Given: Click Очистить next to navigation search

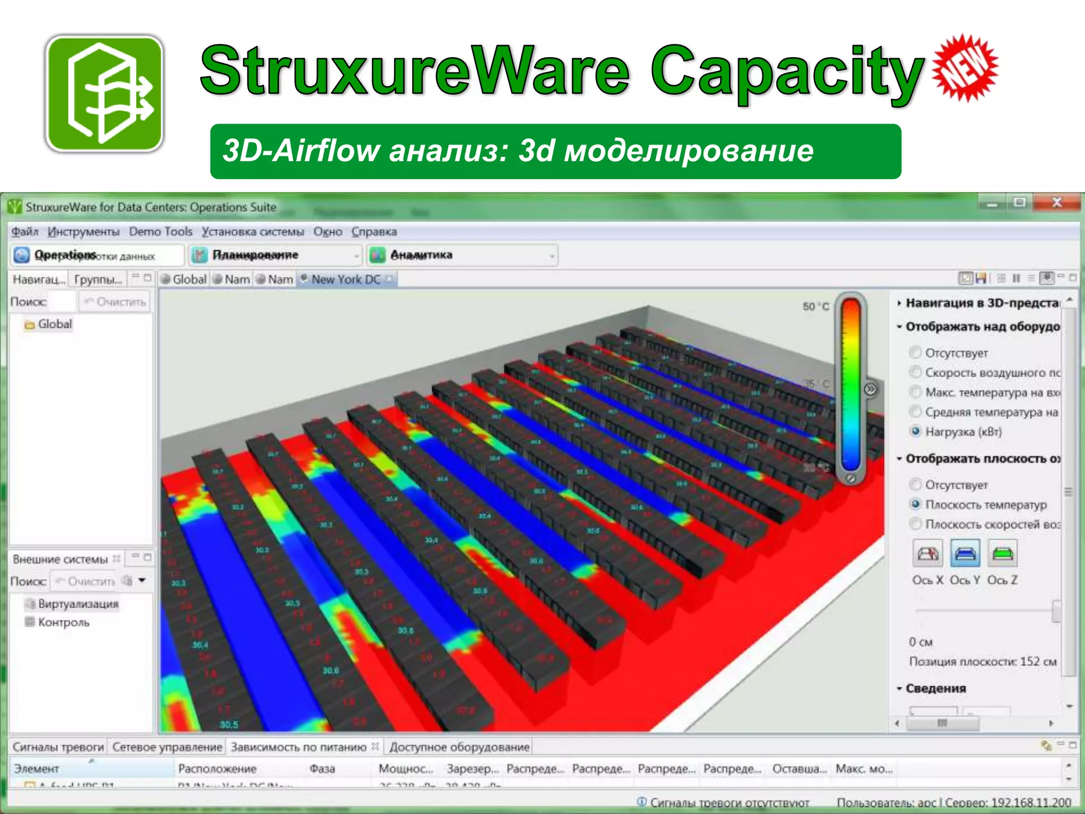Looking at the screenshot, I should (114, 302).
